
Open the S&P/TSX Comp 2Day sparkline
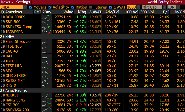coord(47,27)
